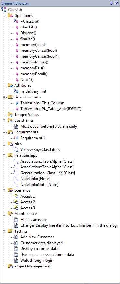
Task: Click the Scenarios folder icon
Action: coord(10,190)
